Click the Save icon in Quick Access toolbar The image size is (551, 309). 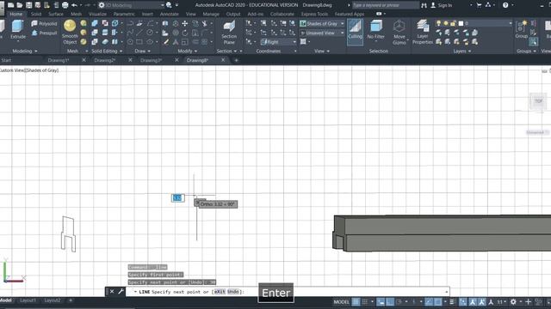(28, 5)
